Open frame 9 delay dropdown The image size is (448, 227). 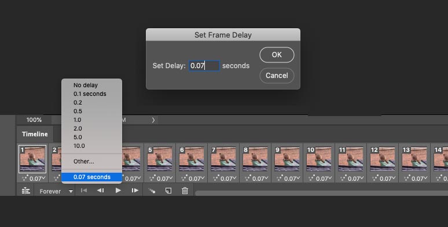[292, 178]
